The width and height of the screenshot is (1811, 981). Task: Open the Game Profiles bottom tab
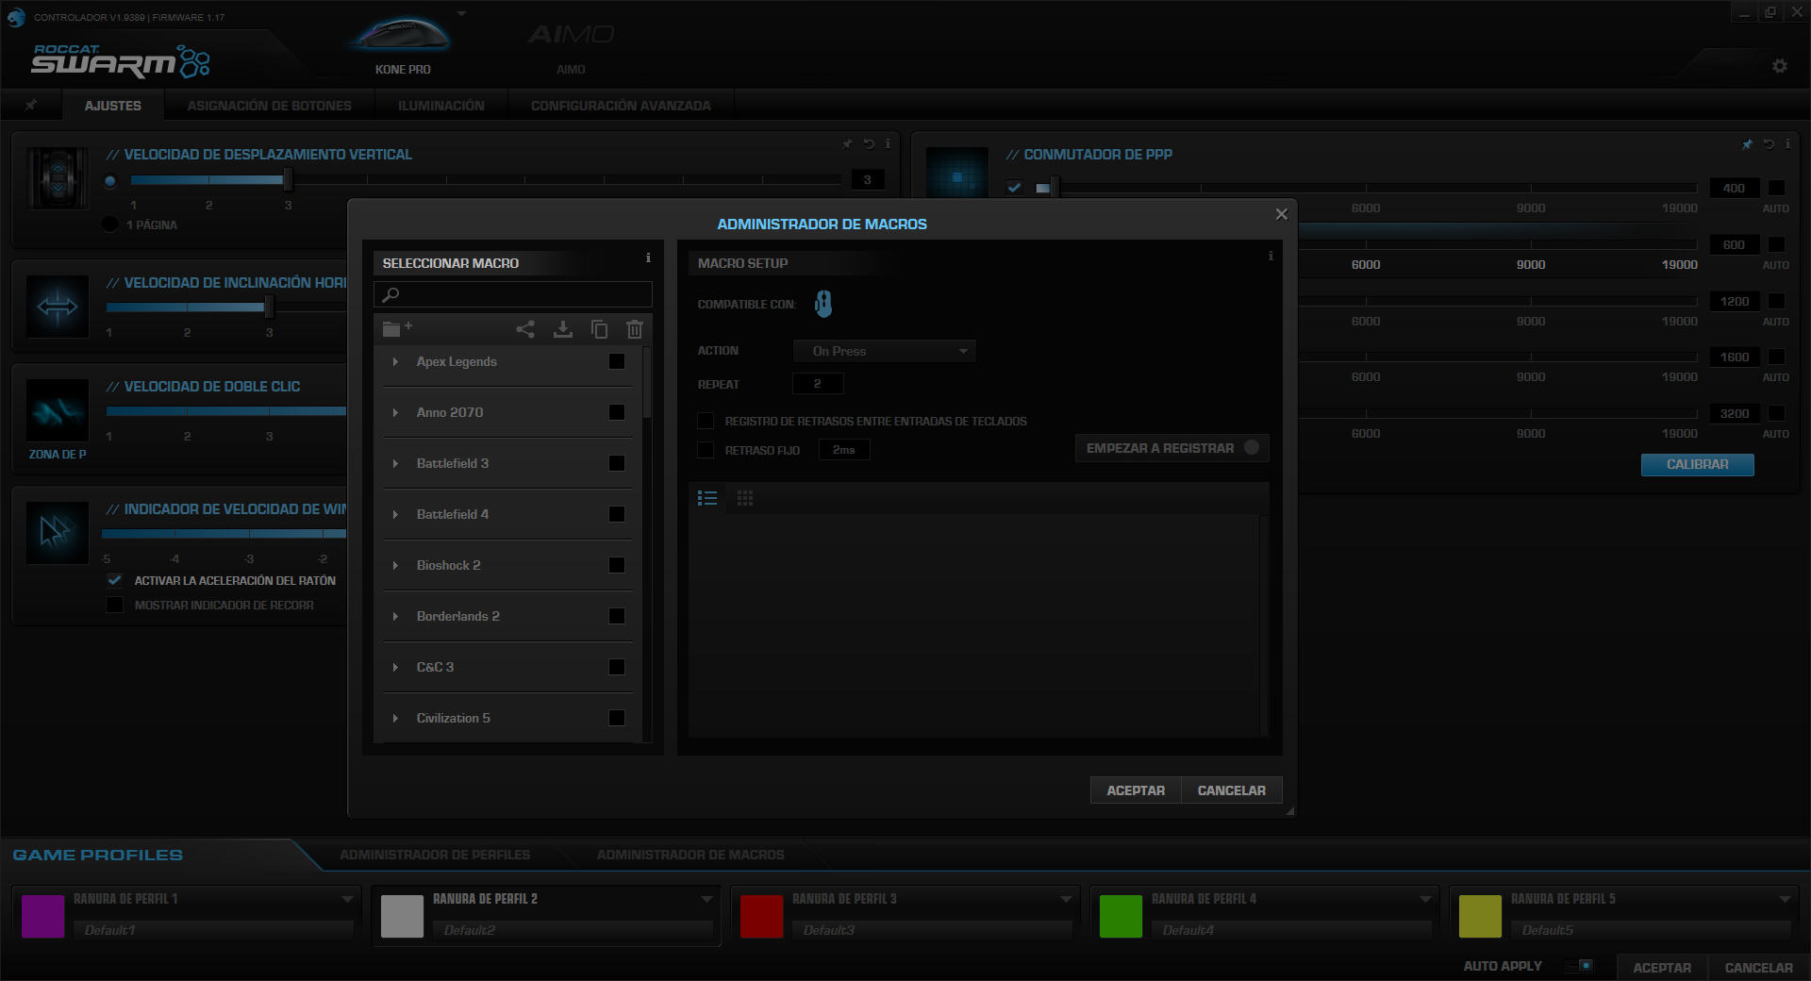click(x=98, y=855)
